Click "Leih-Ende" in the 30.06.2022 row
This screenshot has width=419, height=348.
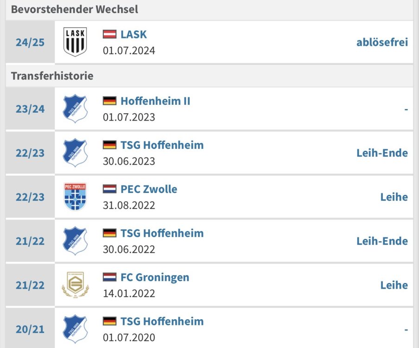382,241
